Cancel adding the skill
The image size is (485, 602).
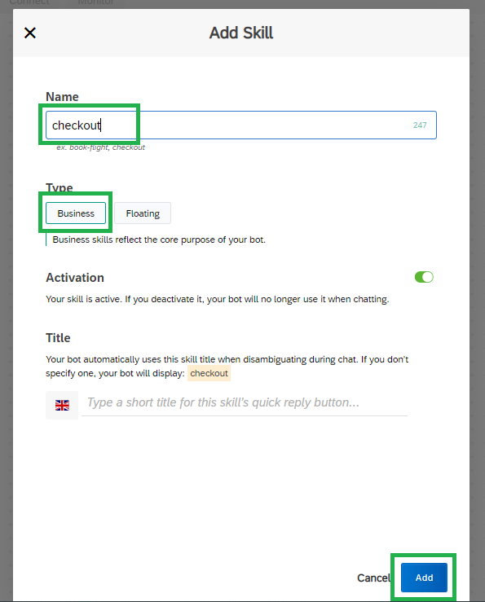(373, 578)
